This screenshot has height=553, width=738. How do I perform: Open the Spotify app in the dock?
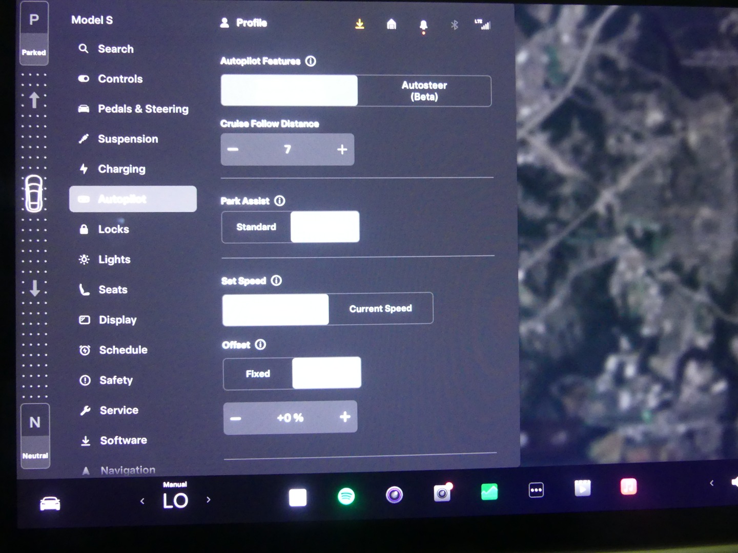(x=346, y=496)
